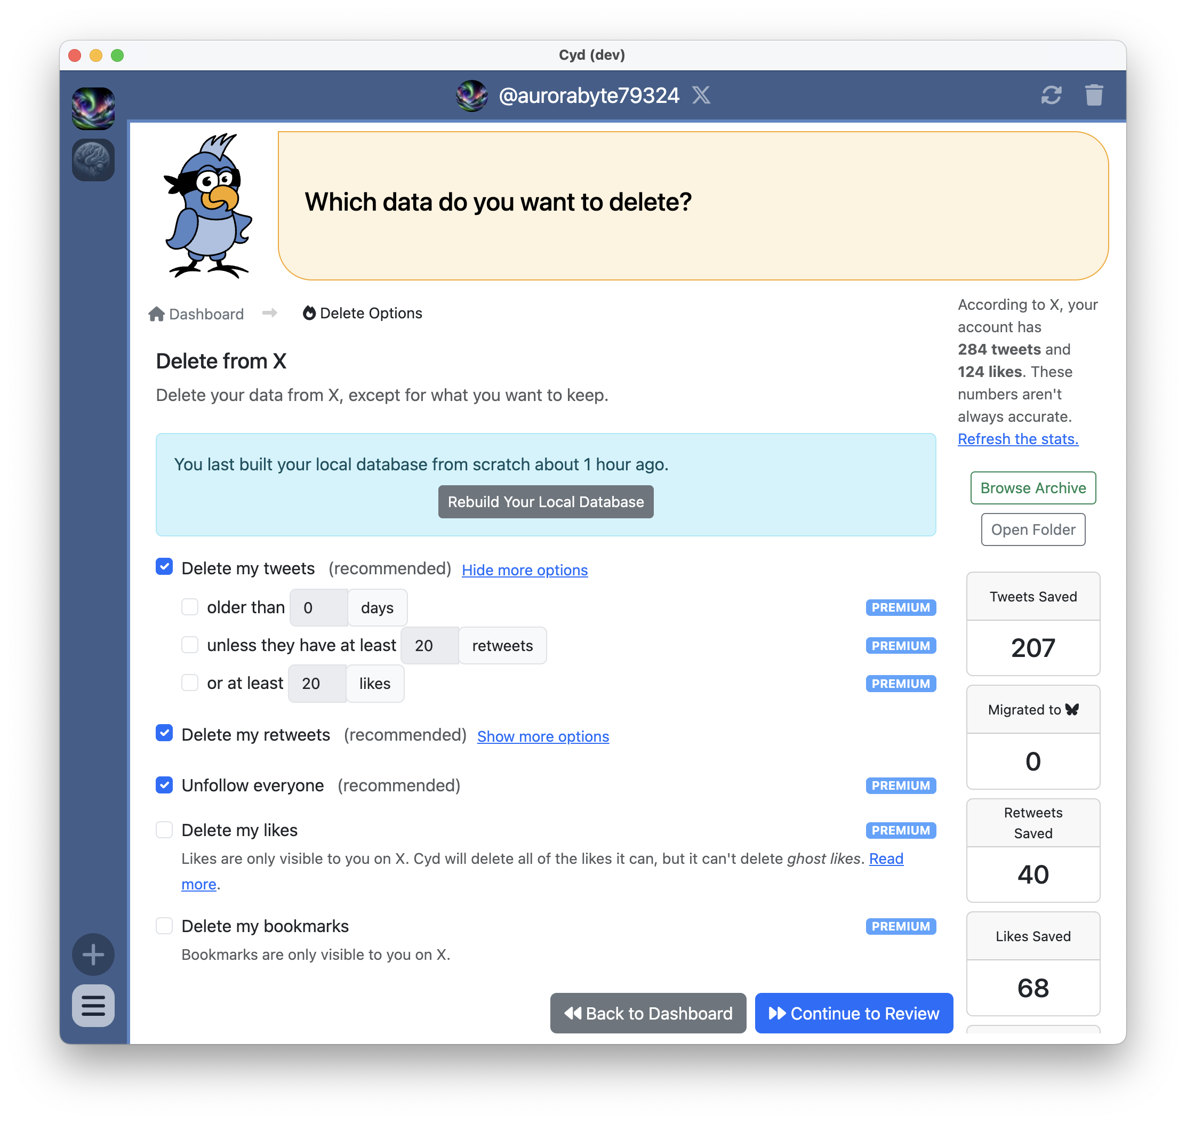Click the Rebuild Your Local Database button

coord(546,502)
